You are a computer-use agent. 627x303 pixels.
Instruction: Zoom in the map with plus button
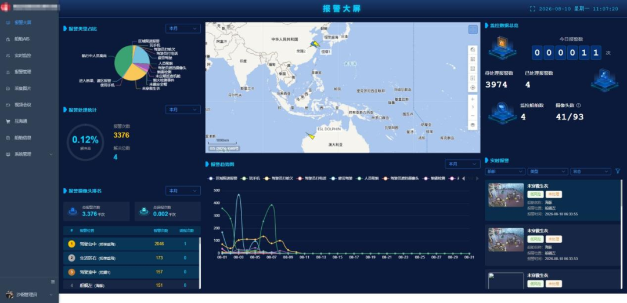point(473,99)
